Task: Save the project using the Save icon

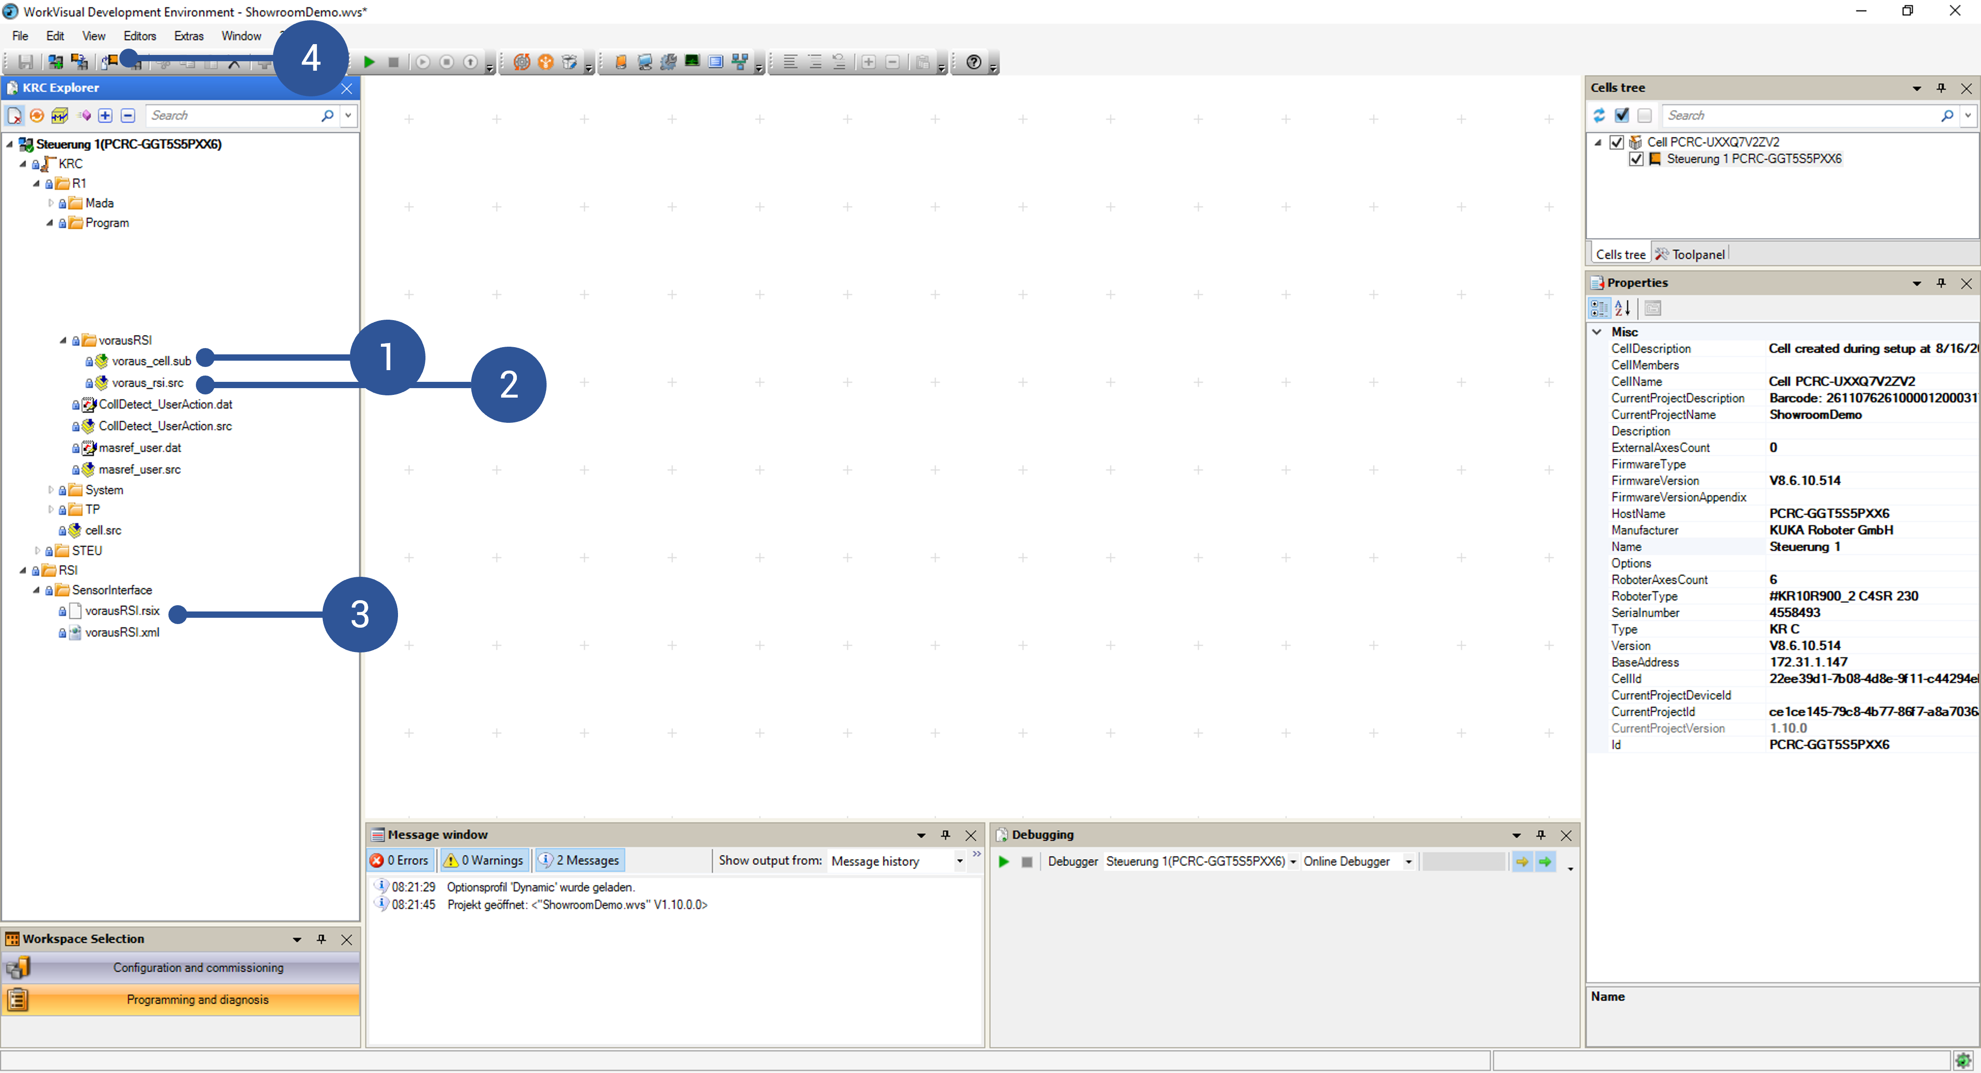Action: [x=24, y=62]
